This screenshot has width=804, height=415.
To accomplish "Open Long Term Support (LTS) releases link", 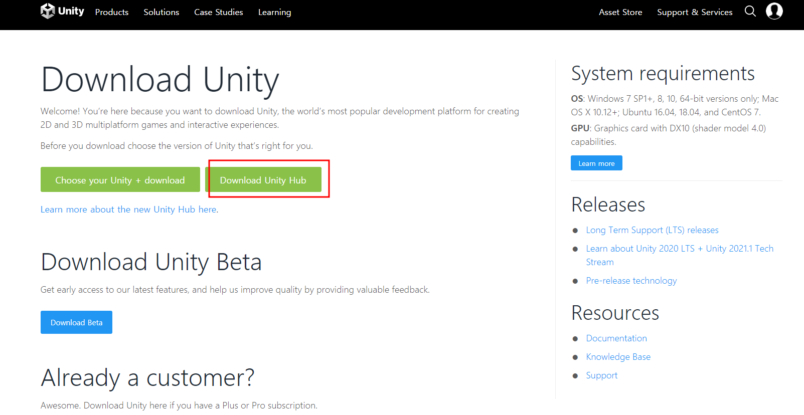I will tap(652, 230).
